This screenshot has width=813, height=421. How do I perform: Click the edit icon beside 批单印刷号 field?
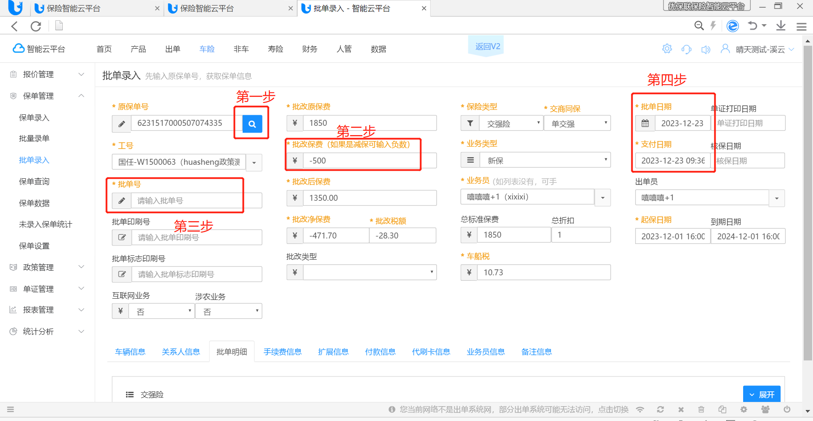122,237
